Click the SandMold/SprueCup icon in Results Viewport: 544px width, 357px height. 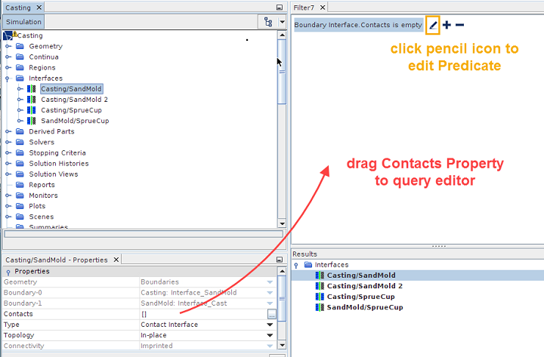pos(320,307)
